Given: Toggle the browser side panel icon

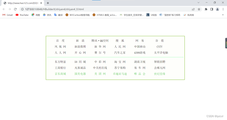Looking at the screenshot, I should point(212,9).
